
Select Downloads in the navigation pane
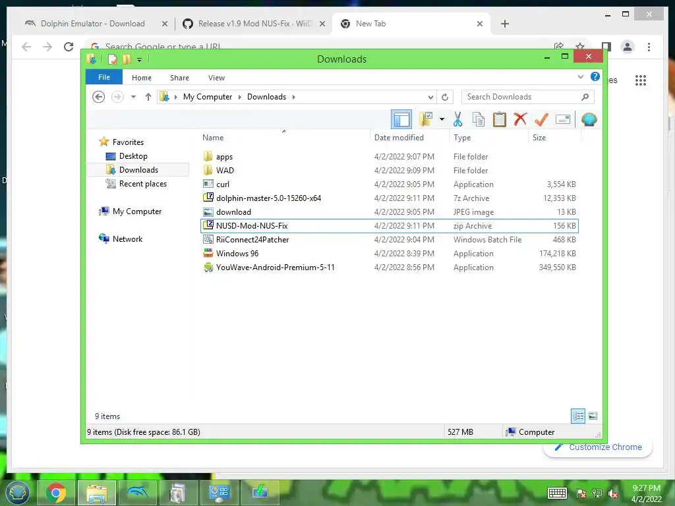tap(138, 170)
